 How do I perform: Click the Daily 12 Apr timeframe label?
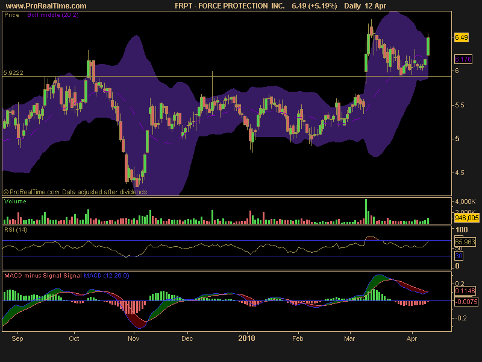(x=365, y=6)
